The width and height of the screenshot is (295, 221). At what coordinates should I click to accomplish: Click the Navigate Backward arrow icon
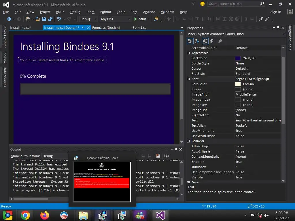tap(9, 19)
